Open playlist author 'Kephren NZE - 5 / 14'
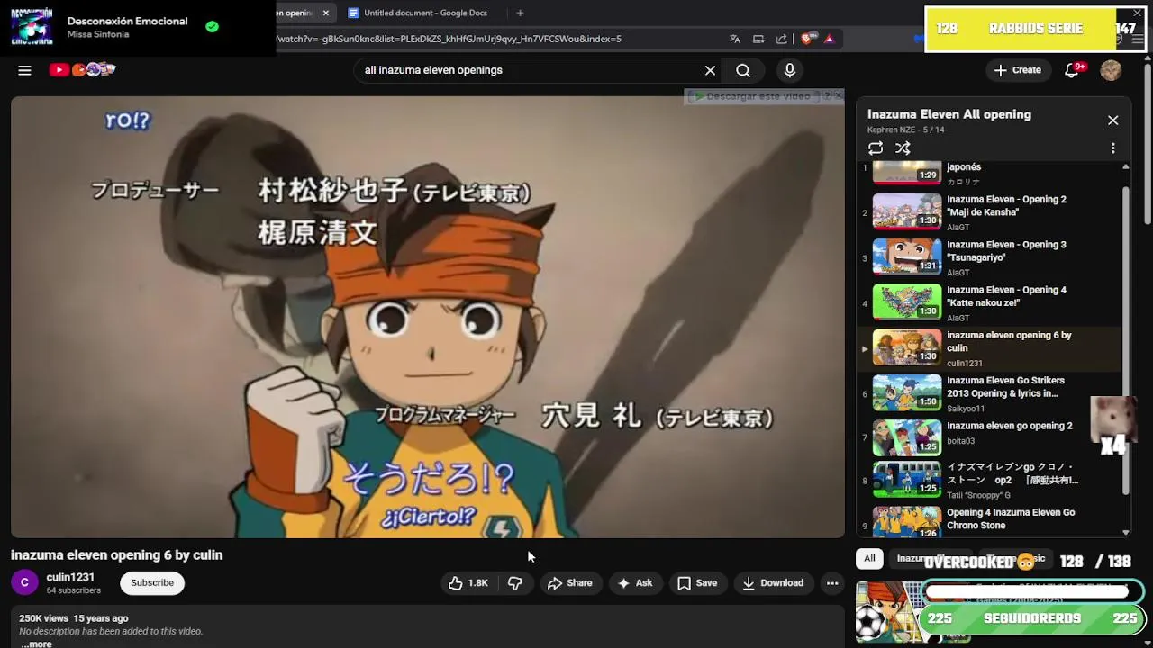Image resolution: width=1153 pixels, height=648 pixels. coord(905,130)
